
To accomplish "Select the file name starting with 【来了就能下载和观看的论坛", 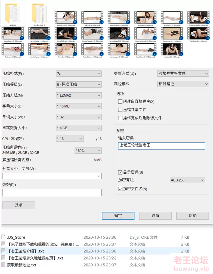I will pyautogui.click(x=43, y=244).
